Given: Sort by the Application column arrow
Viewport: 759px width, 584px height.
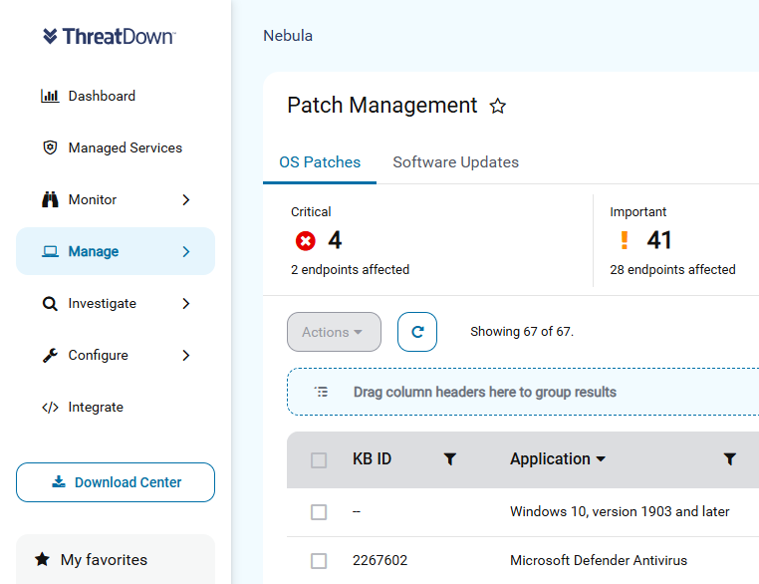Looking at the screenshot, I should click(601, 459).
